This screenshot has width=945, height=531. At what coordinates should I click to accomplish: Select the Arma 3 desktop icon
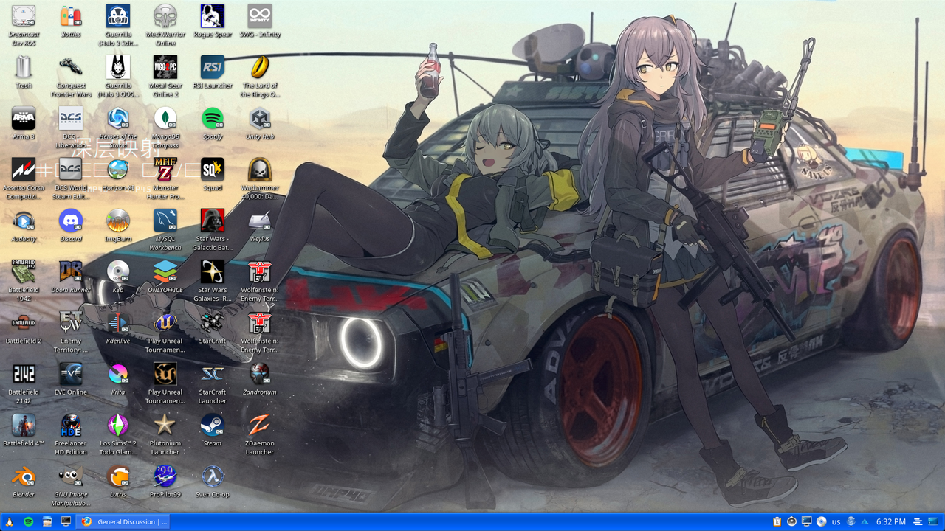(x=24, y=118)
